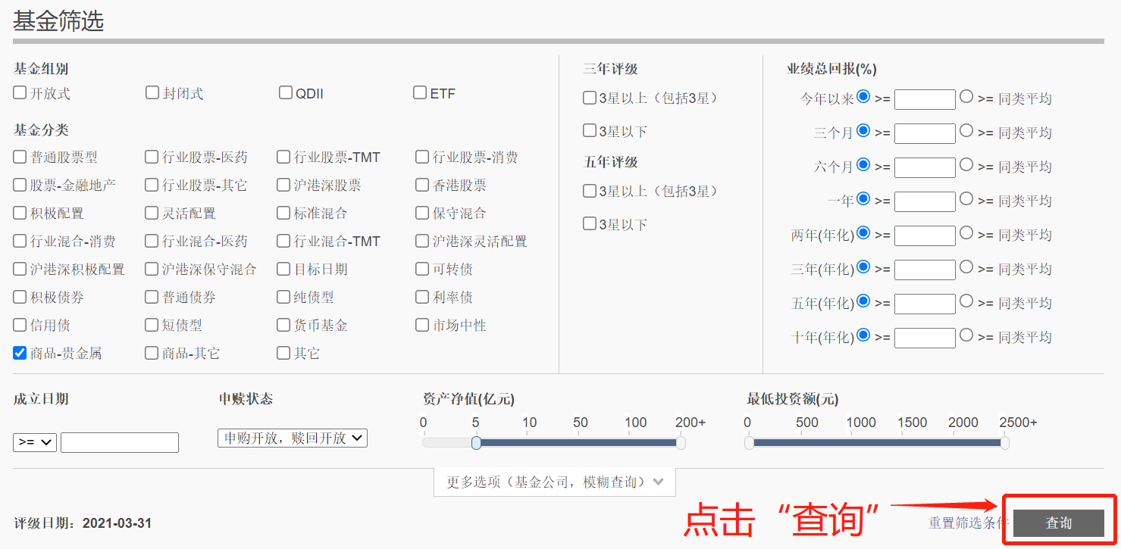Uncheck the 商品-贵金属 checkbox
This screenshot has width=1121, height=549.
tap(20, 353)
